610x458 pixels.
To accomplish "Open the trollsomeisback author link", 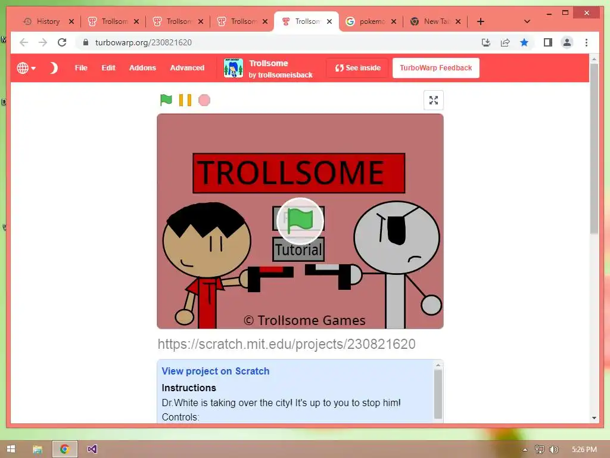I will 285,75.
